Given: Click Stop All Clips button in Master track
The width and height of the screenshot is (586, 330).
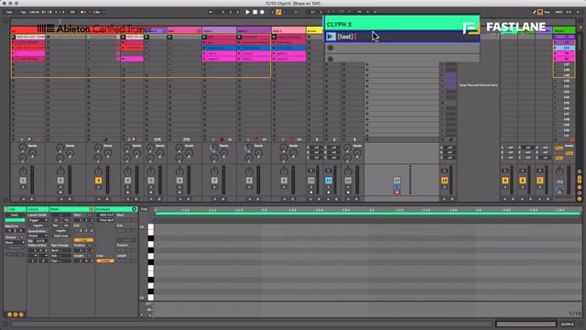Looking at the screenshot, I should click(x=571, y=139).
